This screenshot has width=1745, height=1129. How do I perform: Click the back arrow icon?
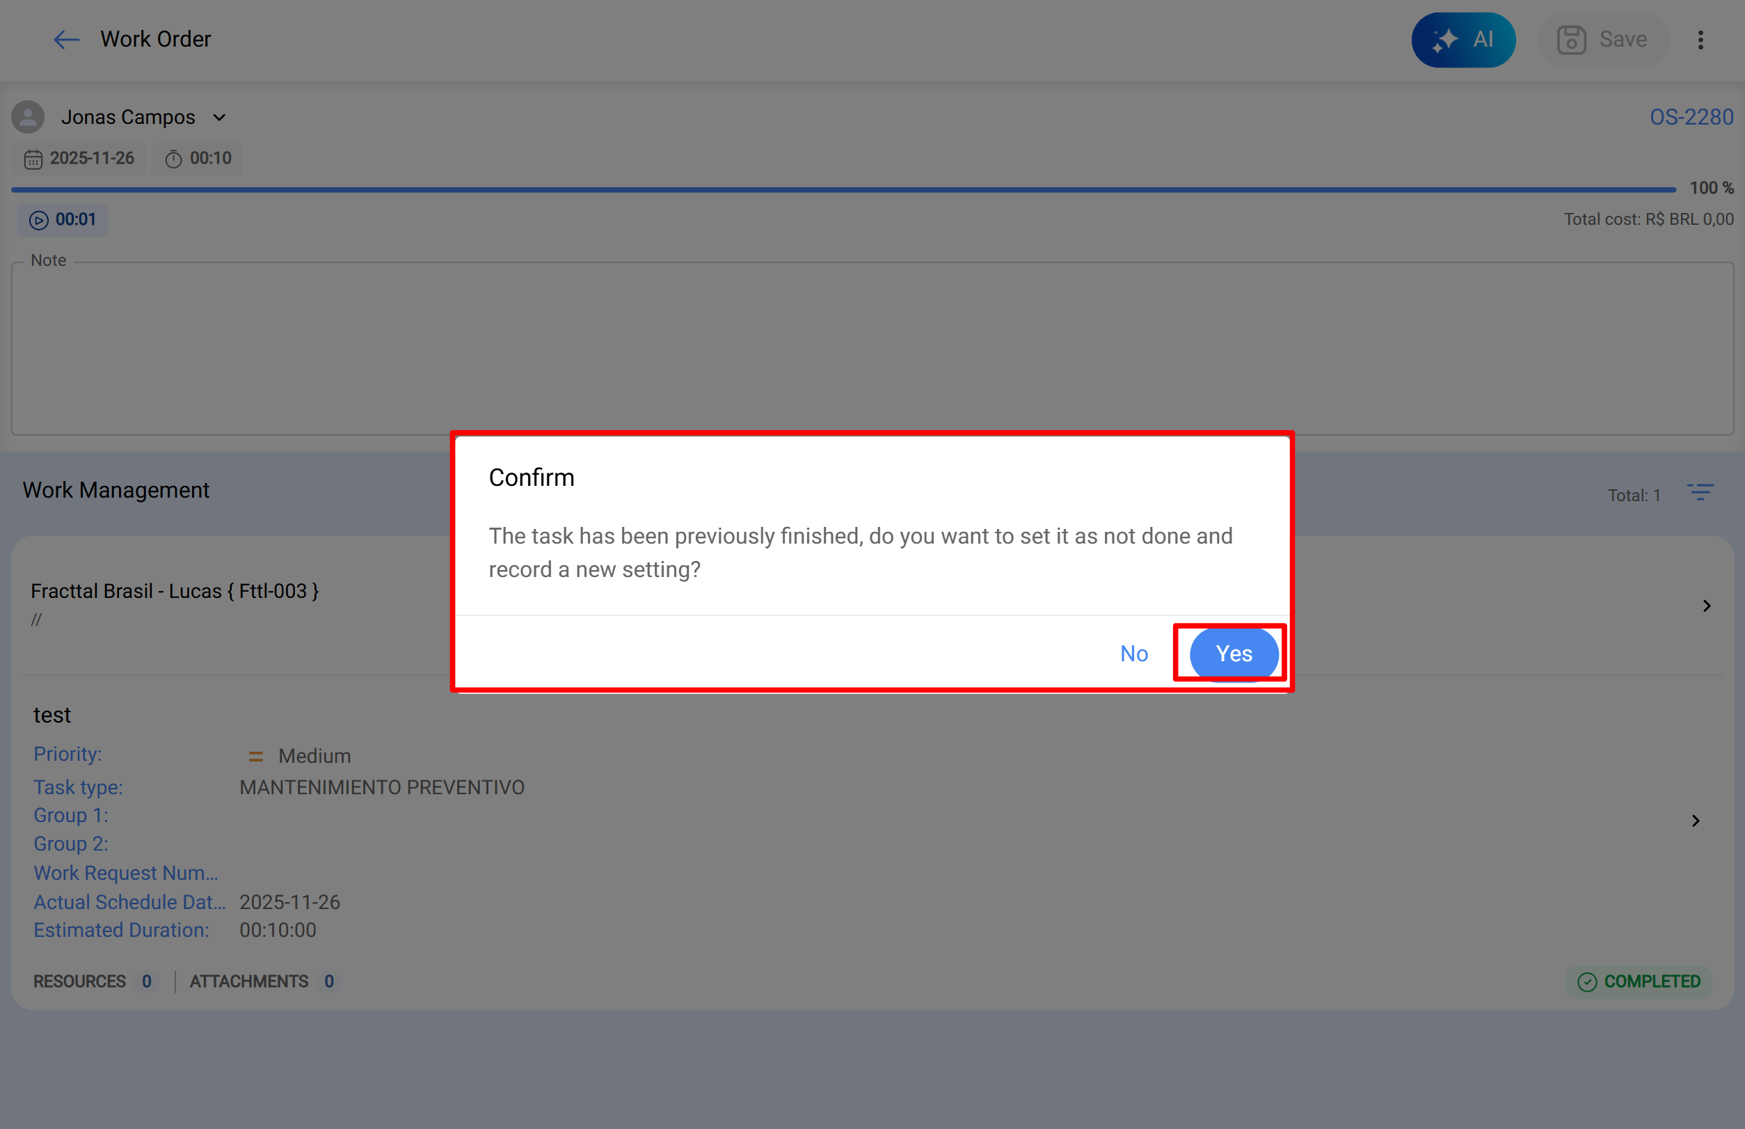(x=66, y=40)
